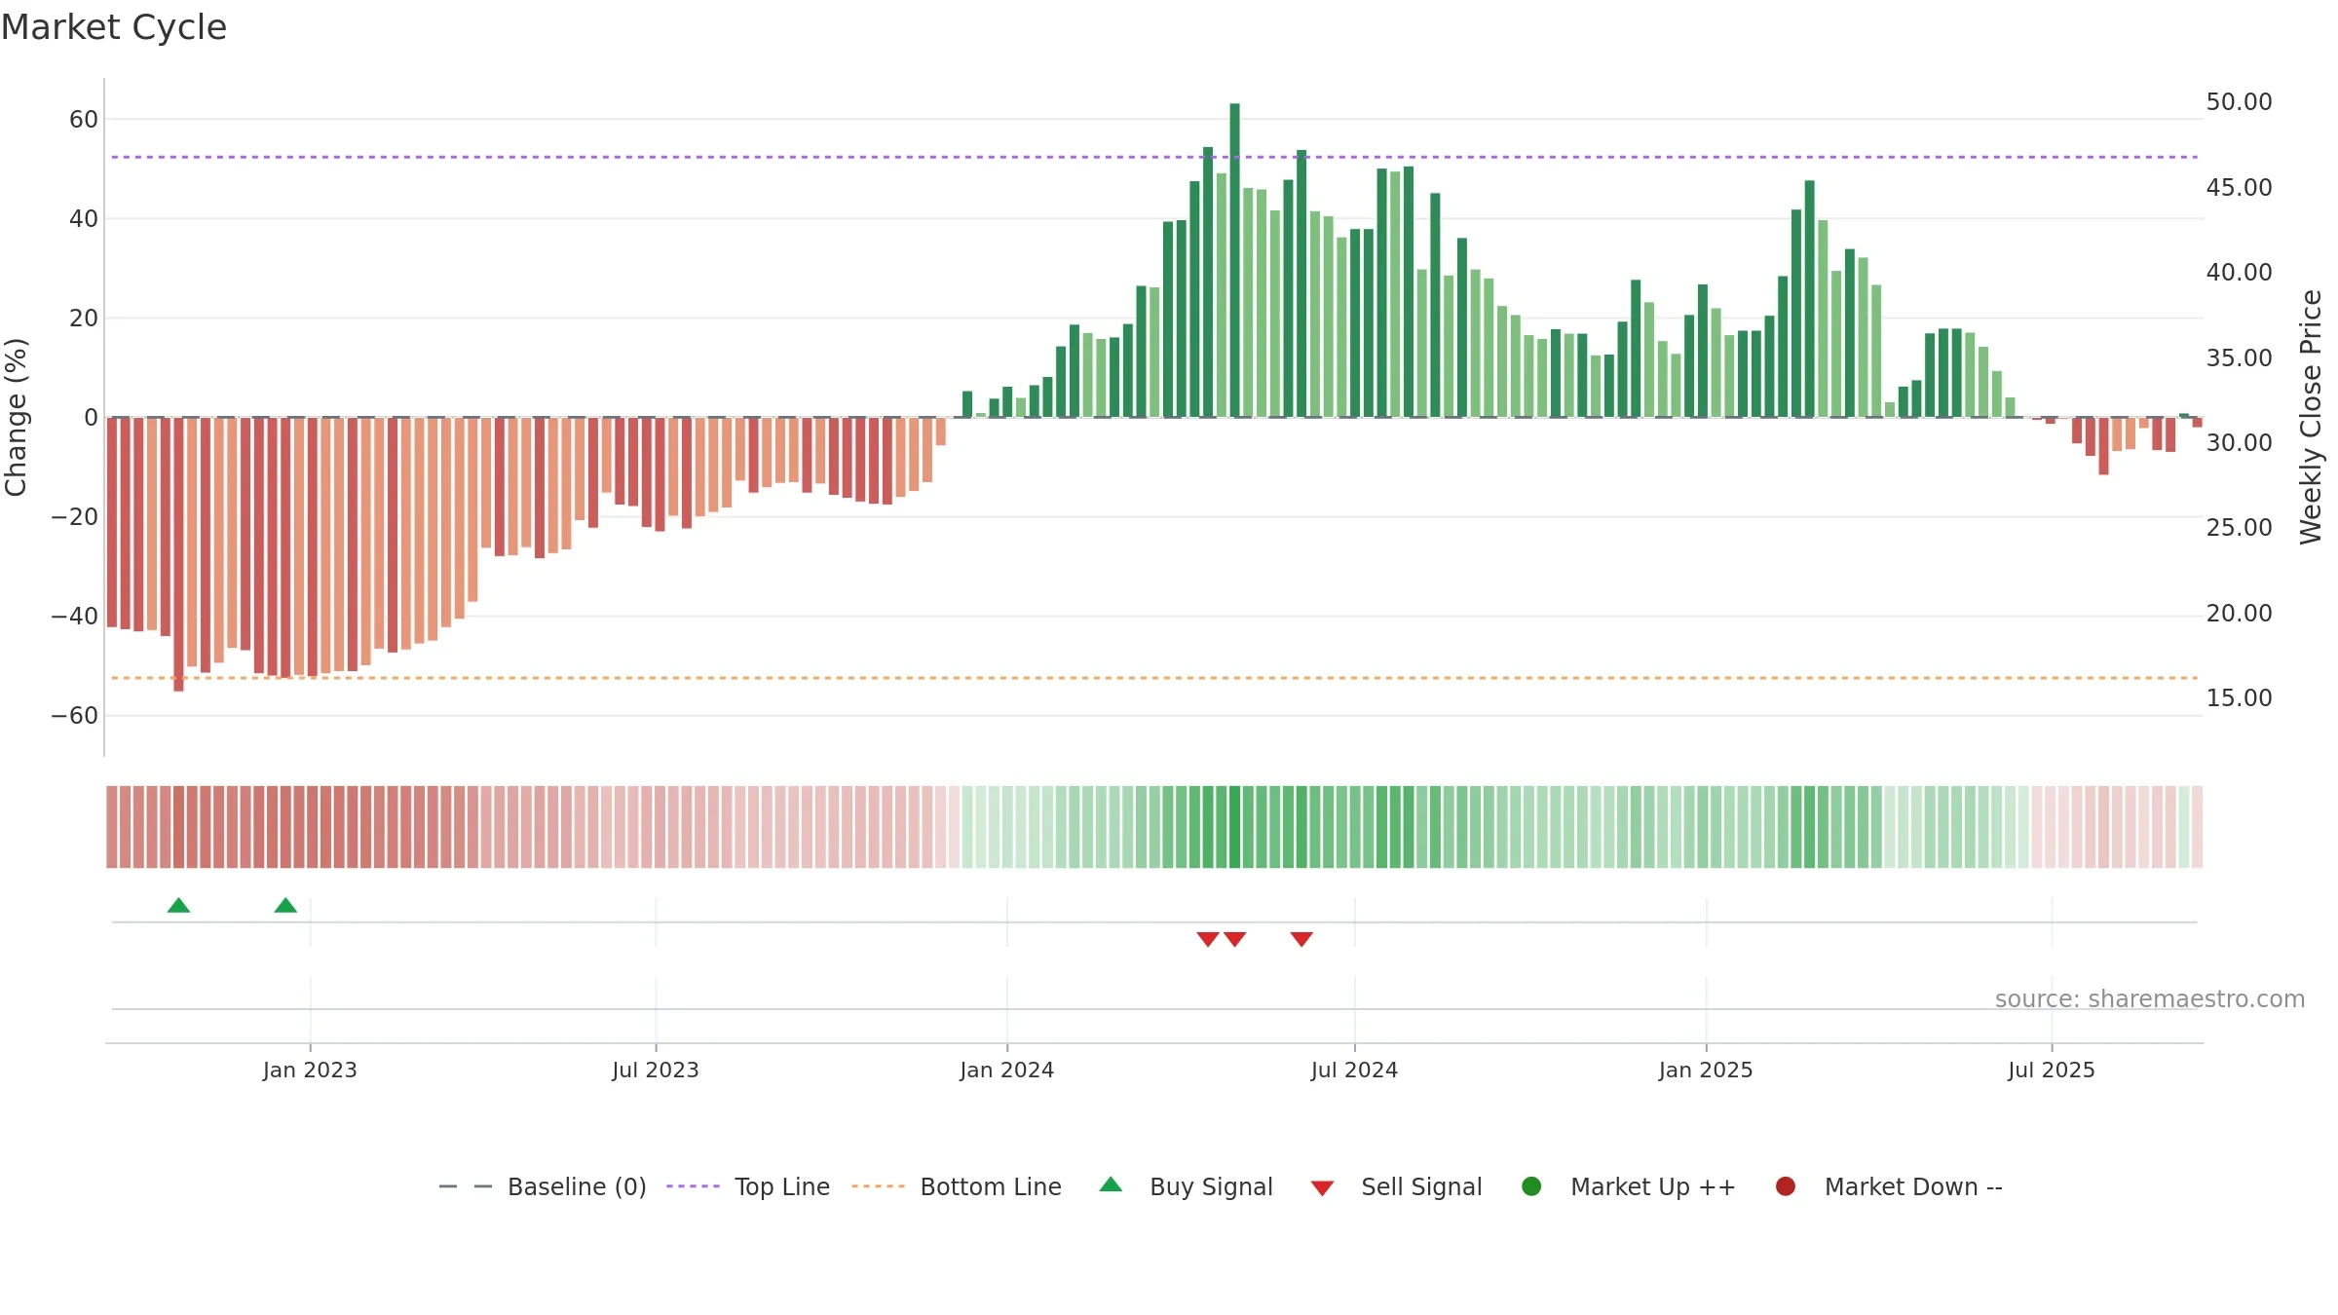
Task: Click the Jan 2023 axis label
Action: point(310,1070)
